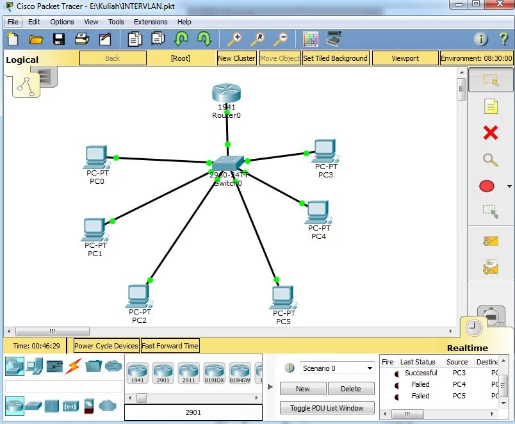Open network information i icon
515x424 pixels.
[x=480, y=39]
